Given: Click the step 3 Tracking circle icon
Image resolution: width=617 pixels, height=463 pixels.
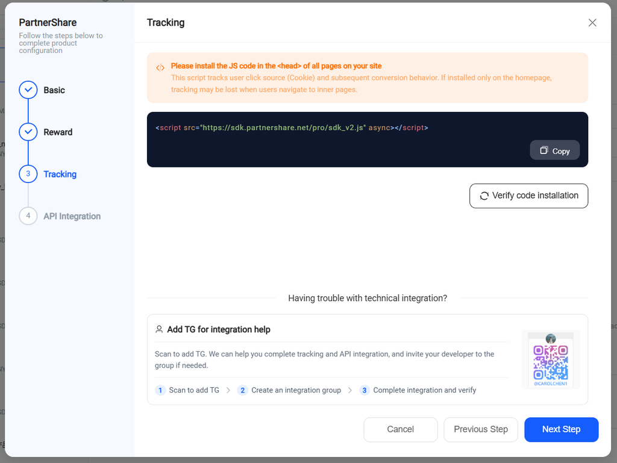Looking at the screenshot, I should point(28,174).
